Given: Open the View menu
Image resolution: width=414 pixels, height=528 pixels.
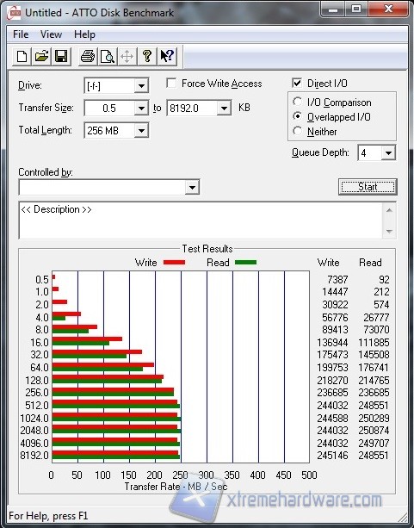Looking at the screenshot, I should coord(51,34).
